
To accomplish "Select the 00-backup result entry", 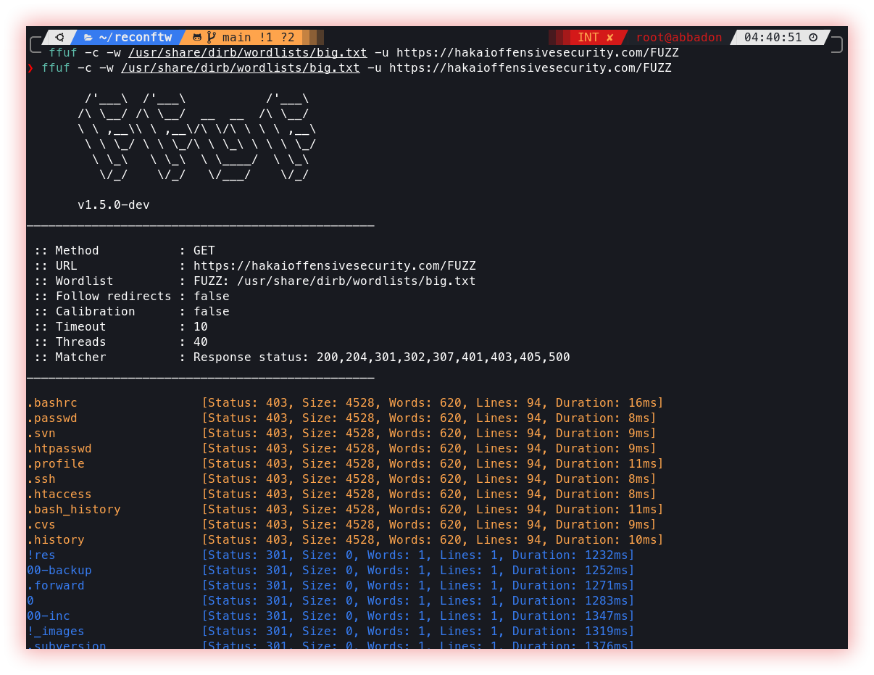I will tap(330, 571).
